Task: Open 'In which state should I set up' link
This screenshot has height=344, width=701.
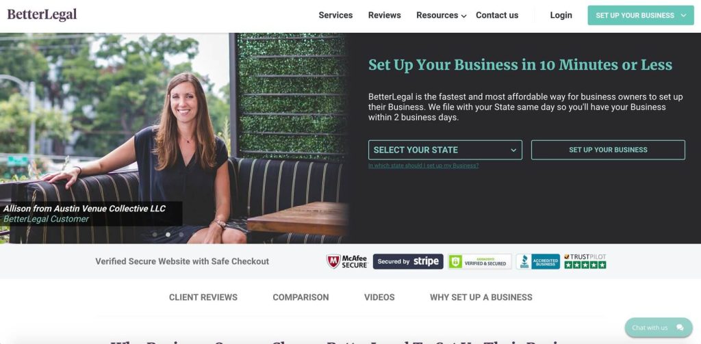Action: pos(423,166)
